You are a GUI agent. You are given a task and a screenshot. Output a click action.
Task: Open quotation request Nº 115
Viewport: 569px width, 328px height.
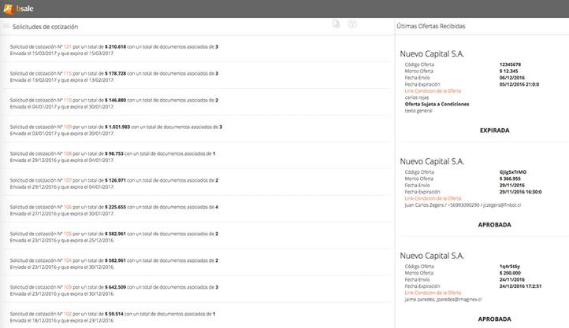point(68,73)
